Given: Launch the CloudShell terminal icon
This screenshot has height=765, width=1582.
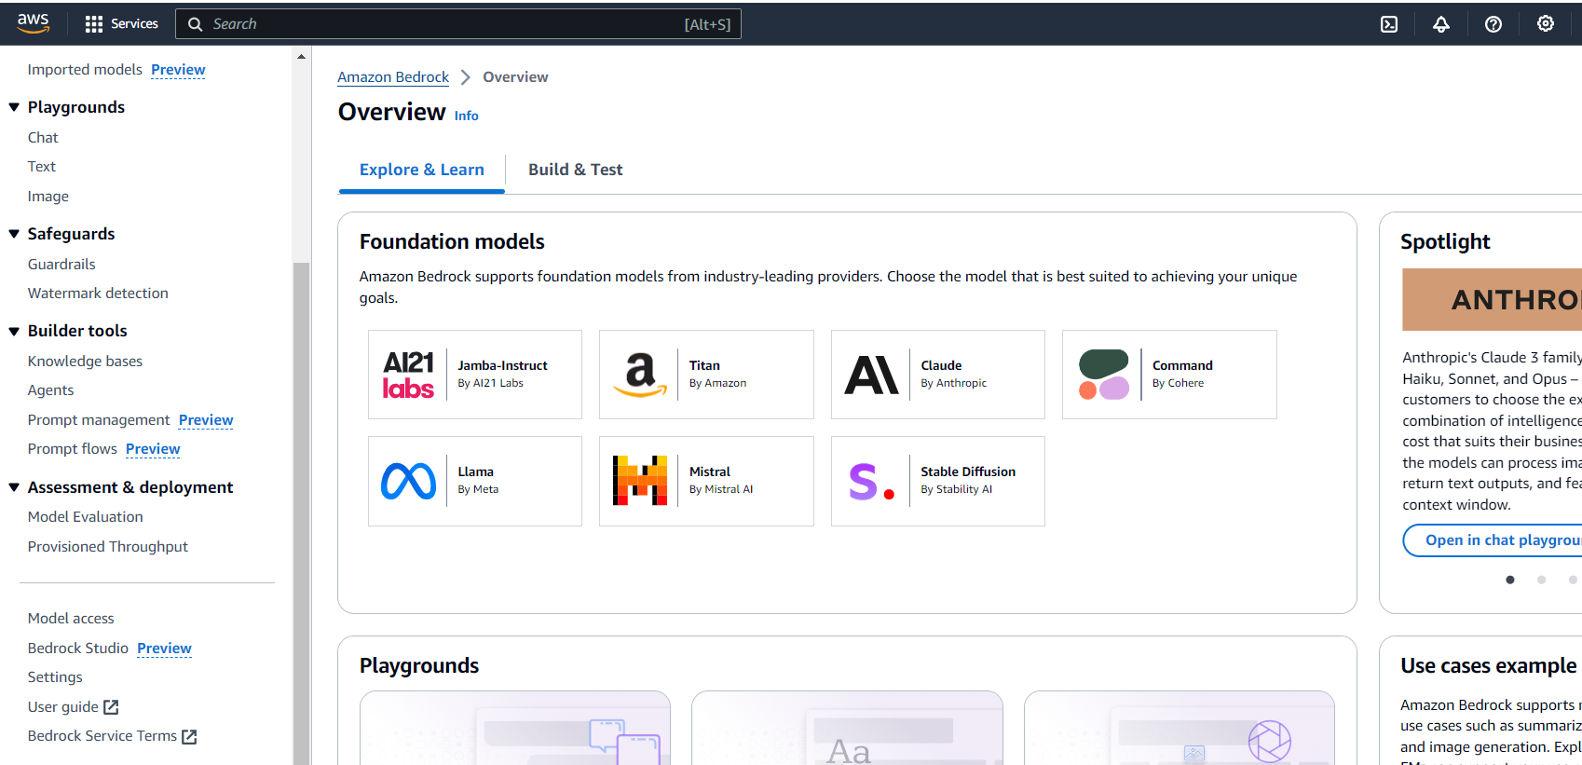Looking at the screenshot, I should tap(1389, 24).
